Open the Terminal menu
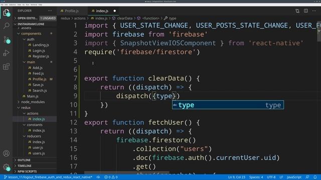 point(34,4)
